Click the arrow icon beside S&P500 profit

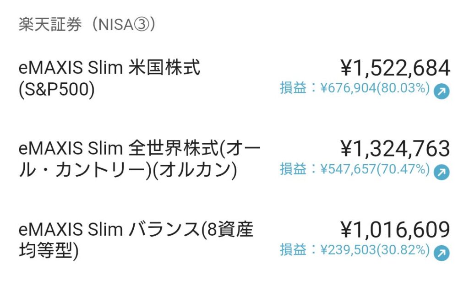click(x=442, y=91)
